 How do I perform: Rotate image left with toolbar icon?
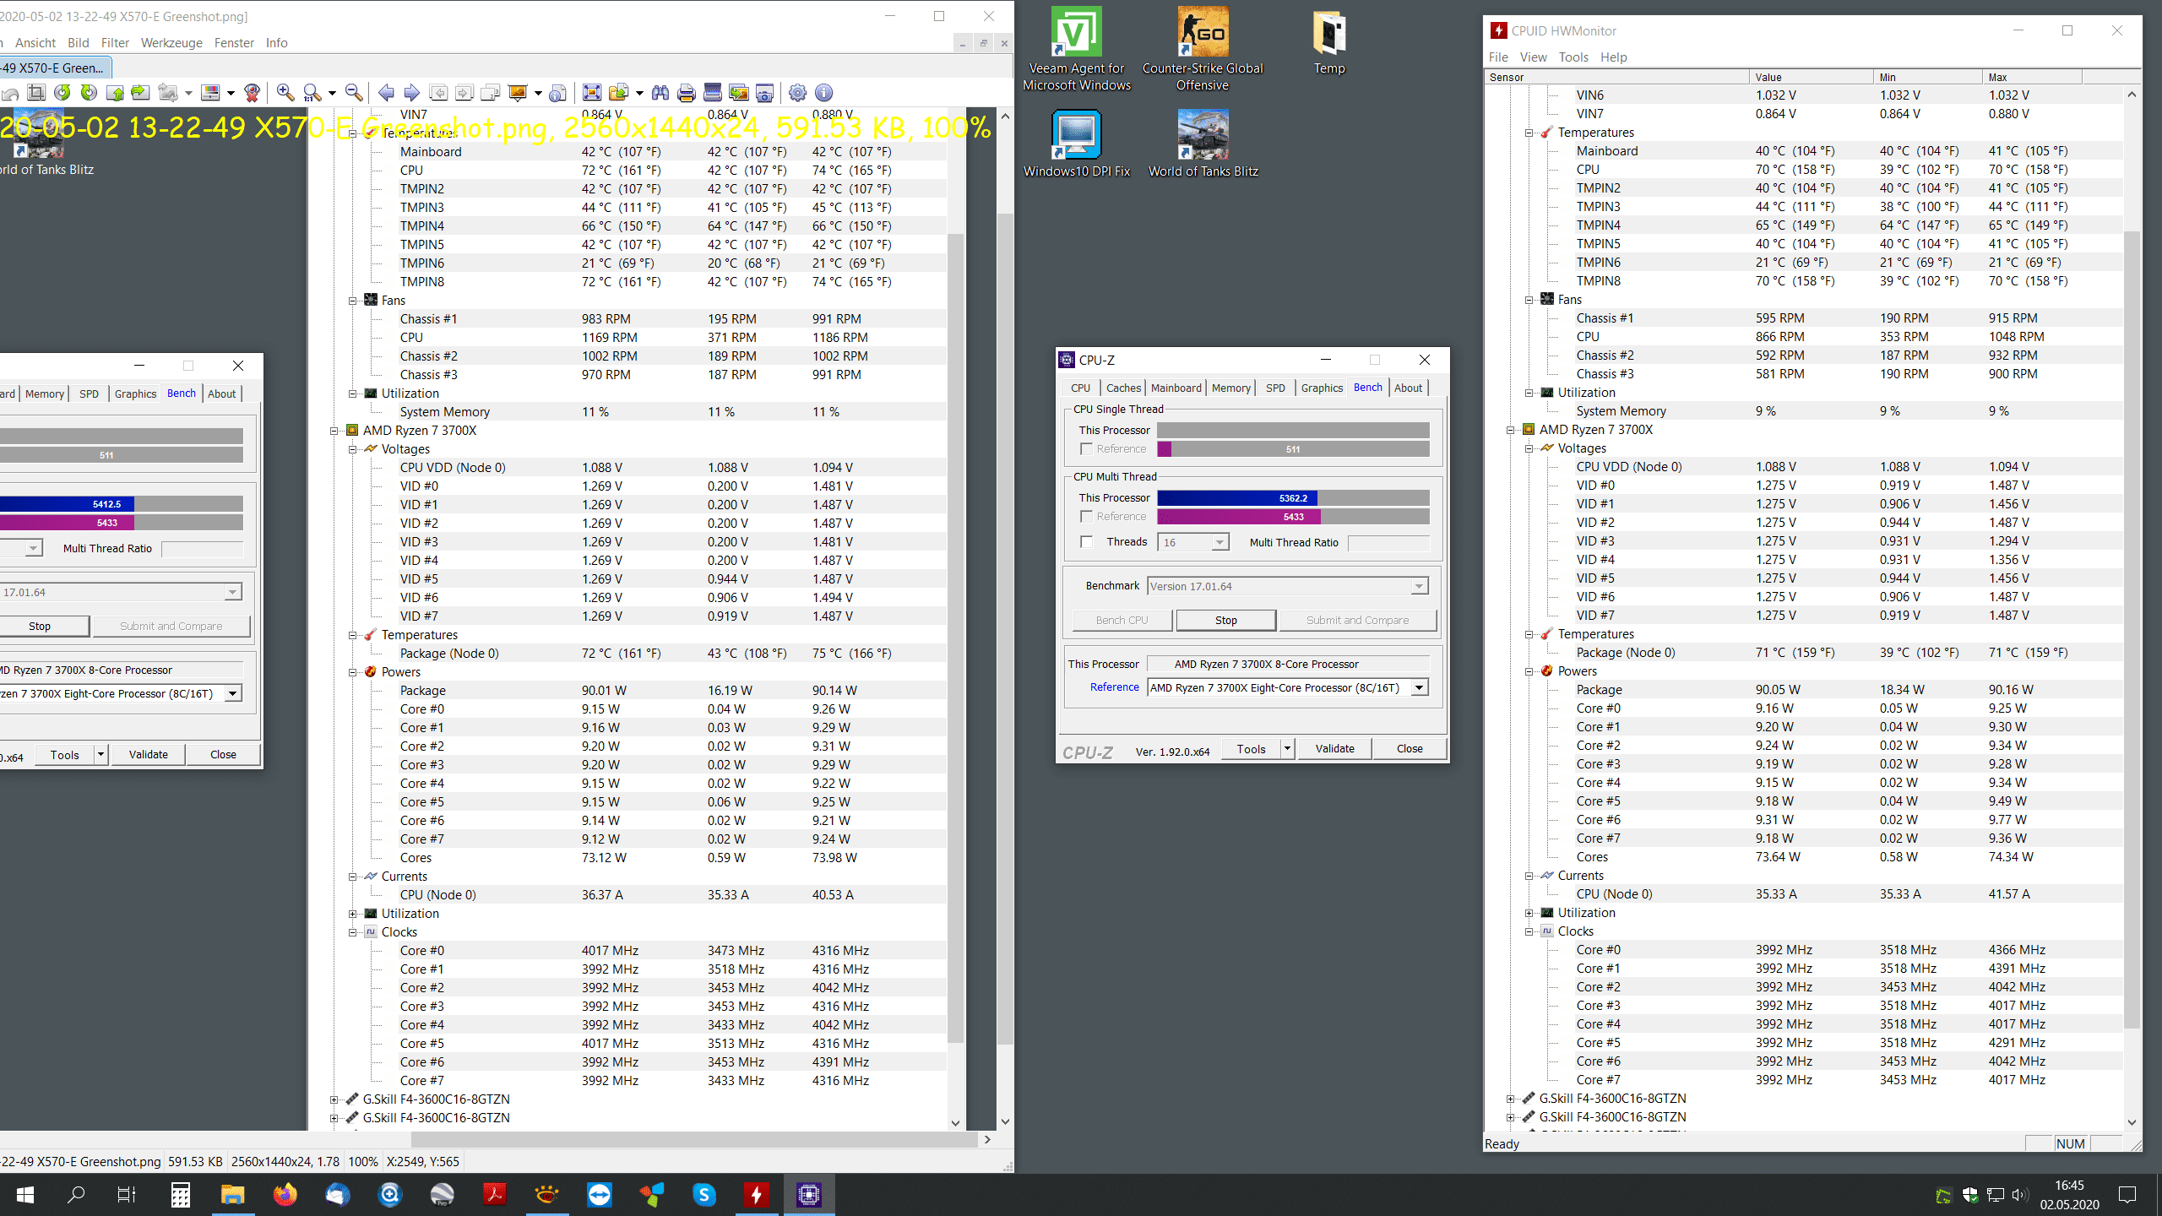(x=62, y=92)
